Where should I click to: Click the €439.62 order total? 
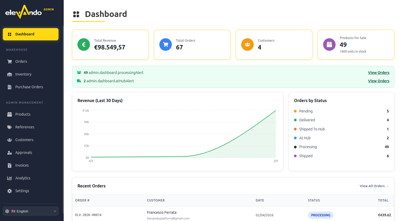tap(384, 215)
